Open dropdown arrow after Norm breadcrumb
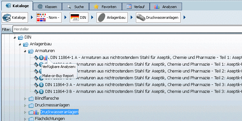Image resolution: width=242 pixels, height=121 pixels. (66, 17)
